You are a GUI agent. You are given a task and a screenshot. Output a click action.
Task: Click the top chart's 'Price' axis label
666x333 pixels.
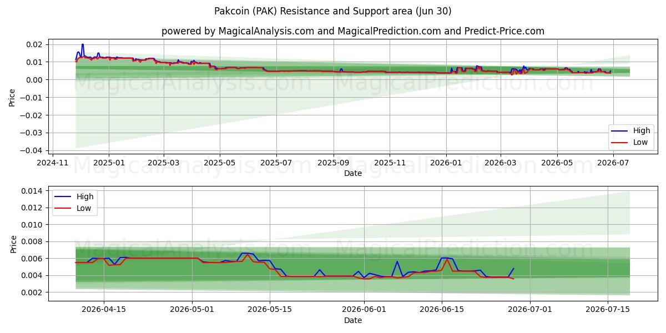tap(12, 97)
